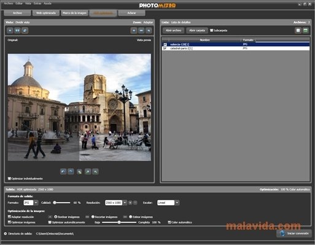Select the third view mode icon beside split view
This screenshot has width=315, height=245.
25,31
